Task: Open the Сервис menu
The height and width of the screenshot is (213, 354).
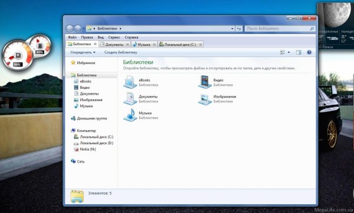Action: pos(114,37)
